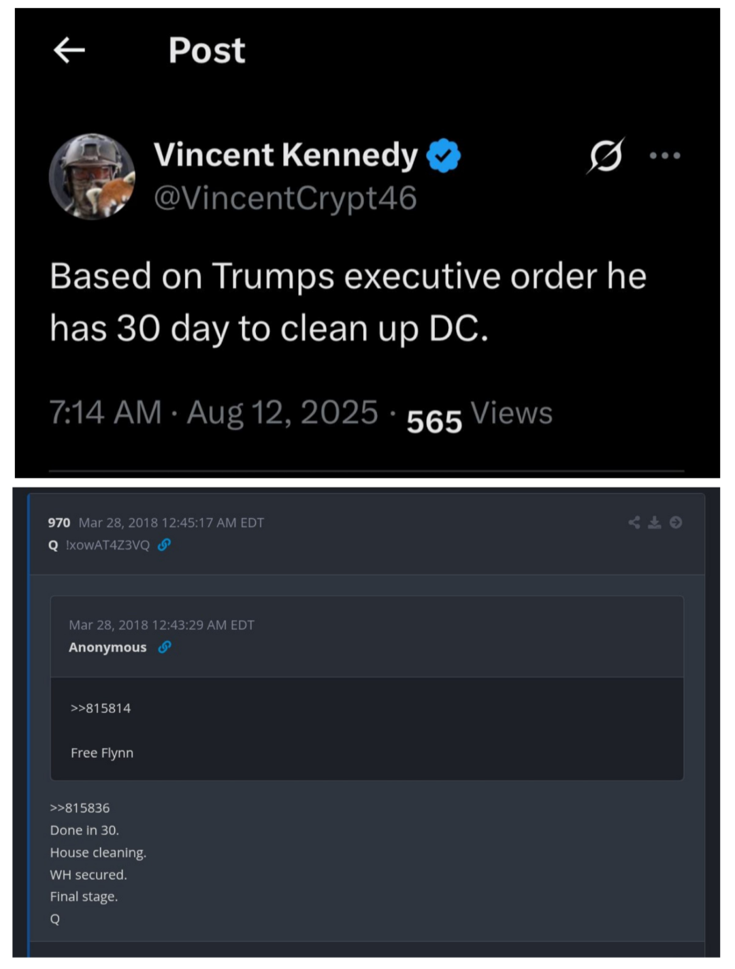
Task: Click the blue verified badge
Action: click(x=444, y=155)
